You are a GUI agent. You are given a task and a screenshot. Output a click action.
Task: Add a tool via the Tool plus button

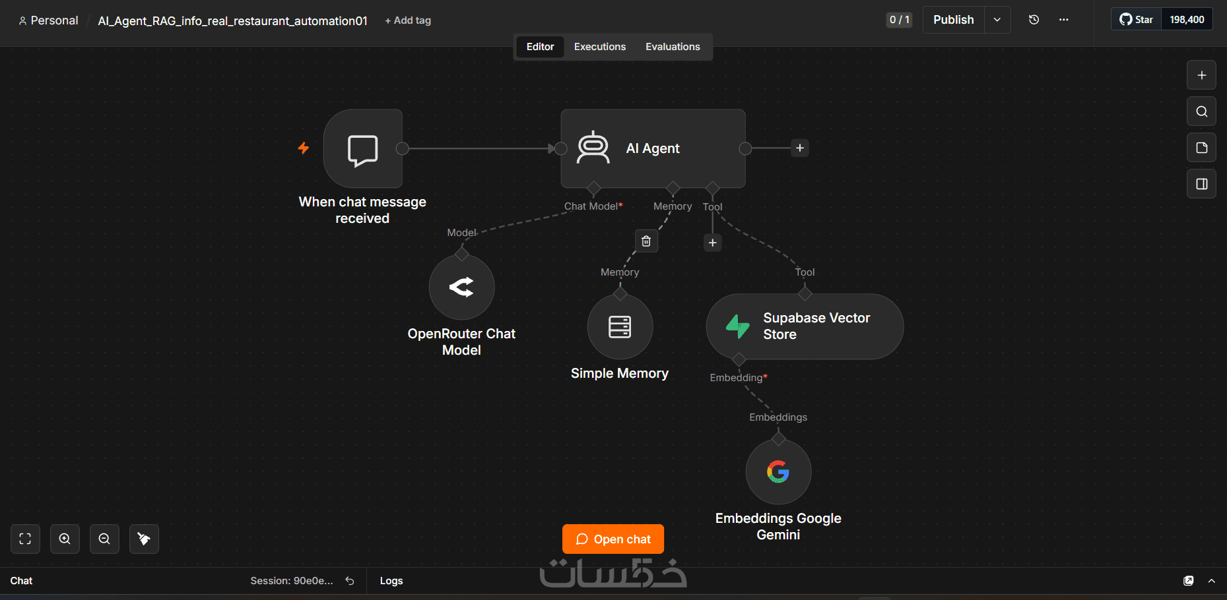[712, 243]
